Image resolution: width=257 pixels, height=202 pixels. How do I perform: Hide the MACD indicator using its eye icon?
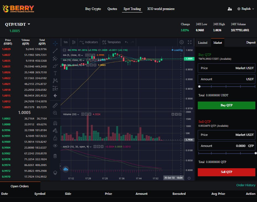coord(95,147)
